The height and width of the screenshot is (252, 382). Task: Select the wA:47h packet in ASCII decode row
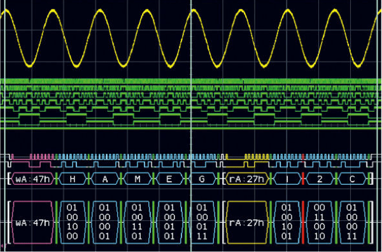pyautogui.click(x=32, y=179)
